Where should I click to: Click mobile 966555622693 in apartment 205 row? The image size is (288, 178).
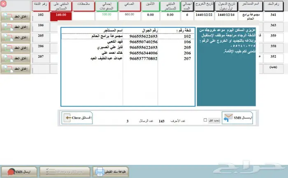click(144, 47)
